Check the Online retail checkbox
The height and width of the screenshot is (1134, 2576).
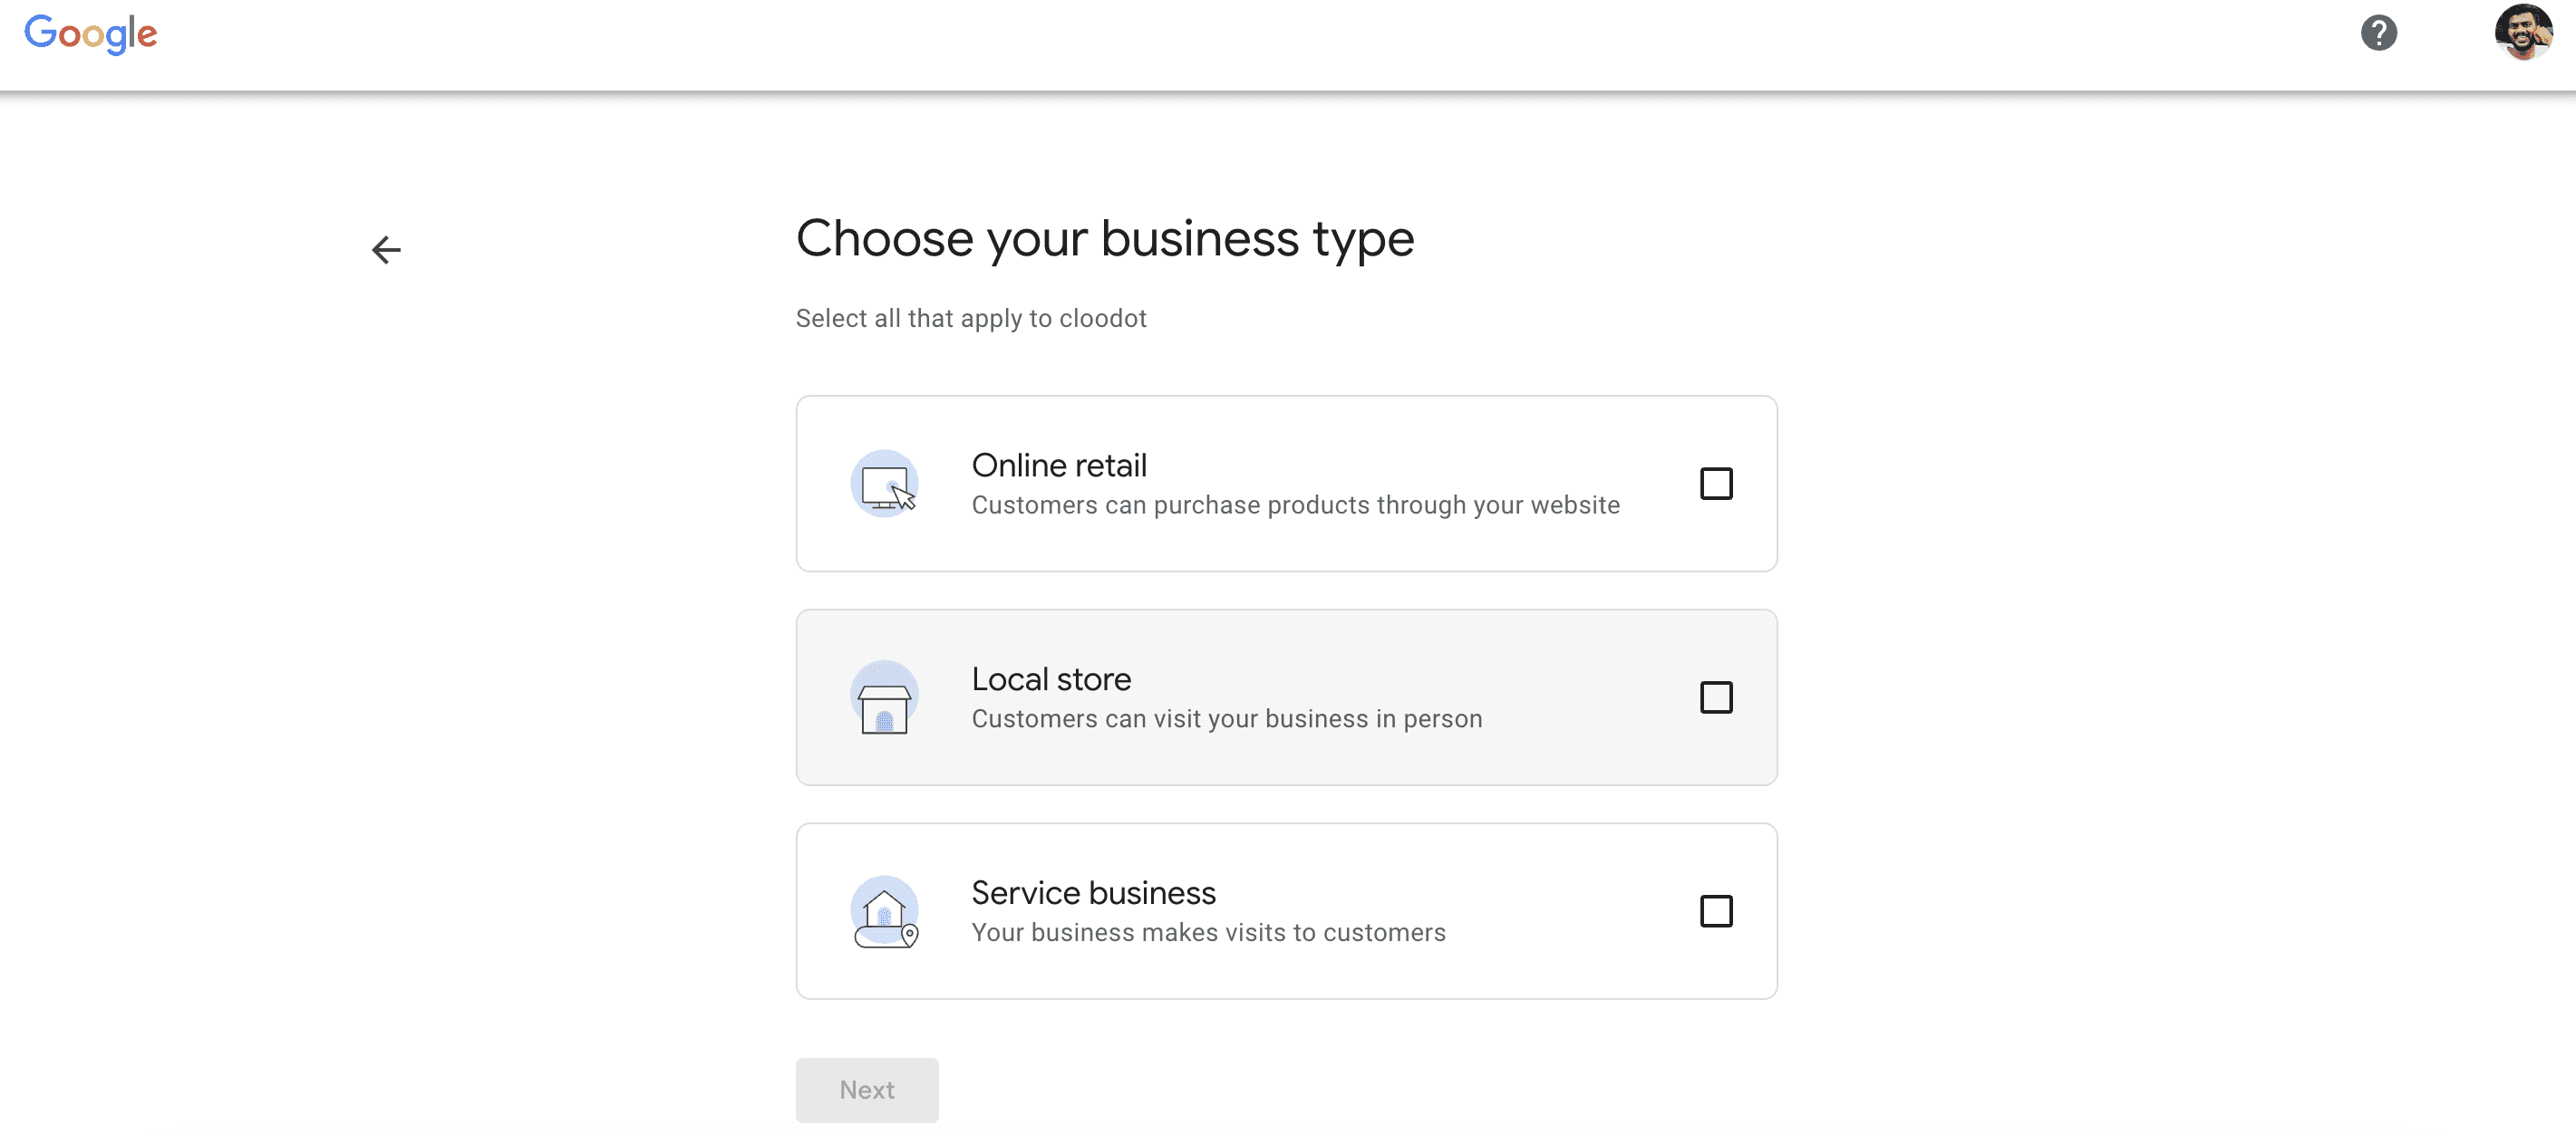[x=1716, y=485]
